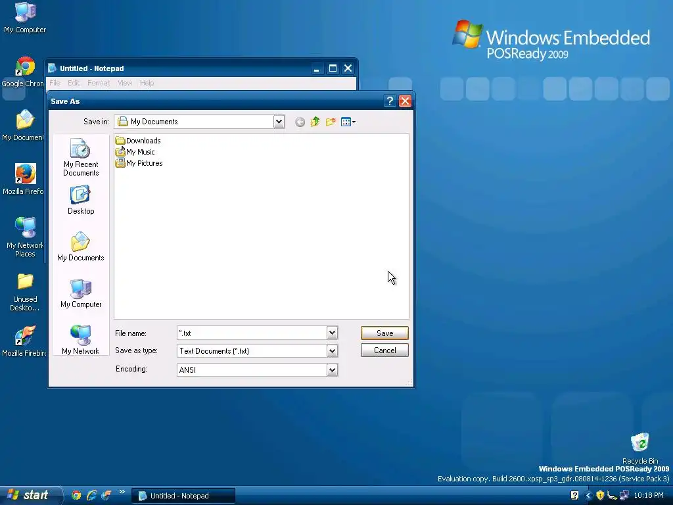Minimize the Notepad window
Screen dimensions: 673x505
[317, 68]
